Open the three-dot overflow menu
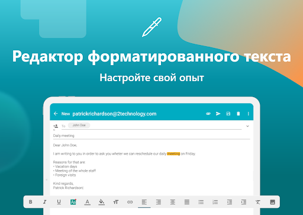303x215 pixels. (x=249, y=114)
